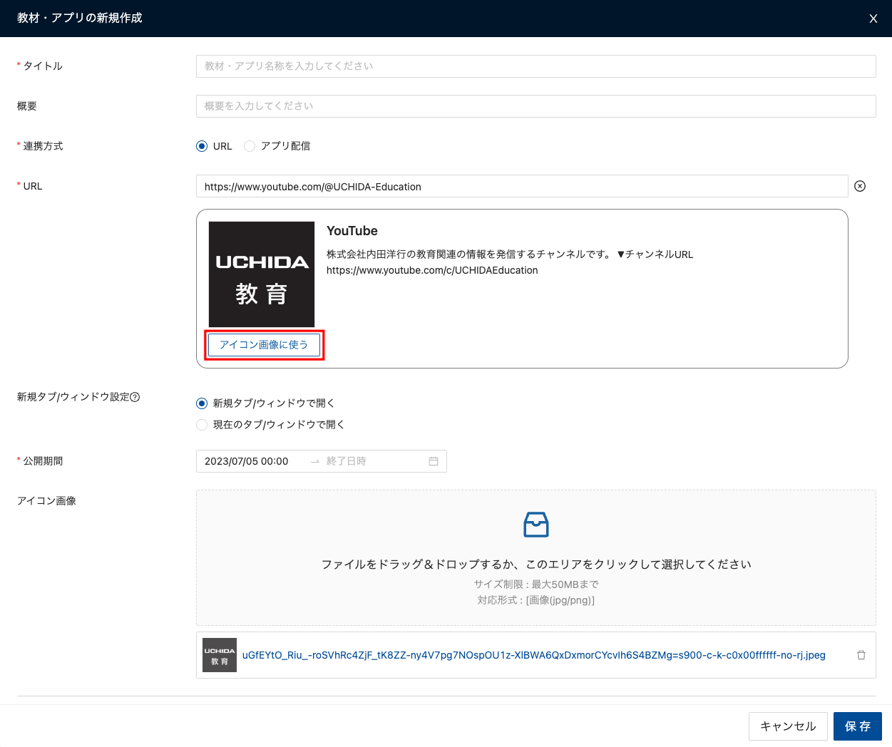Select the アプリ配信 radio option
Viewport: 892px width, 747px height.
point(250,146)
